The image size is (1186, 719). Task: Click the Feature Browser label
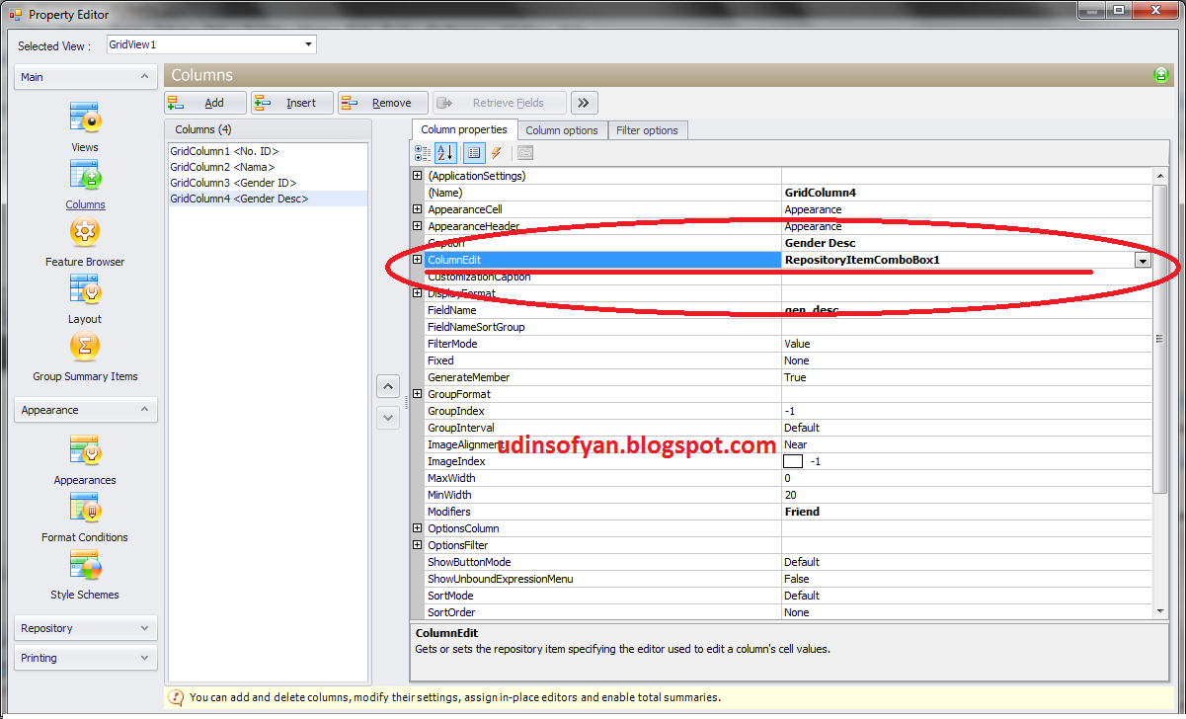[85, 262]
